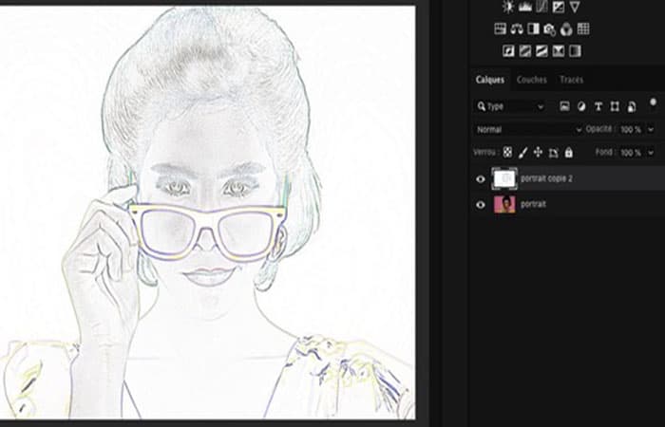Open the Normal blend mode dropdown
Image resolution: width=665 pixels, height=427 pixels.
527,130
